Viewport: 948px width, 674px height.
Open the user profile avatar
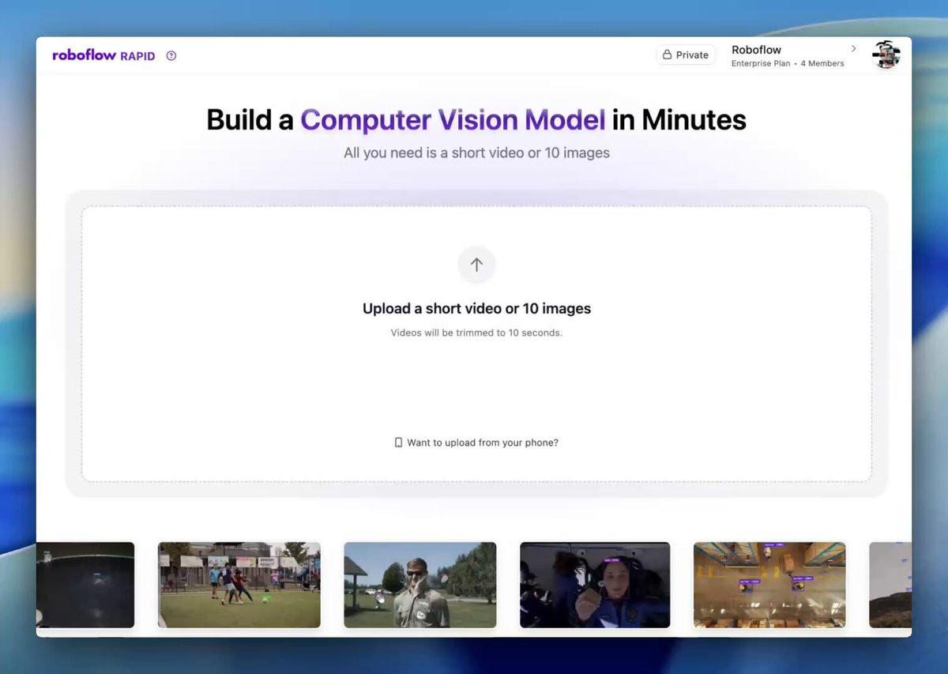click(x=886, y=55)
